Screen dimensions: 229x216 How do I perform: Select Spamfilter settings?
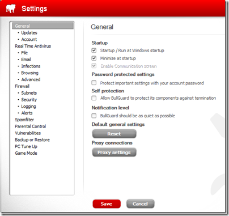pyautogui.click(x=24, y=120)
